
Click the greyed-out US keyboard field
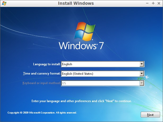click(100, 83)
